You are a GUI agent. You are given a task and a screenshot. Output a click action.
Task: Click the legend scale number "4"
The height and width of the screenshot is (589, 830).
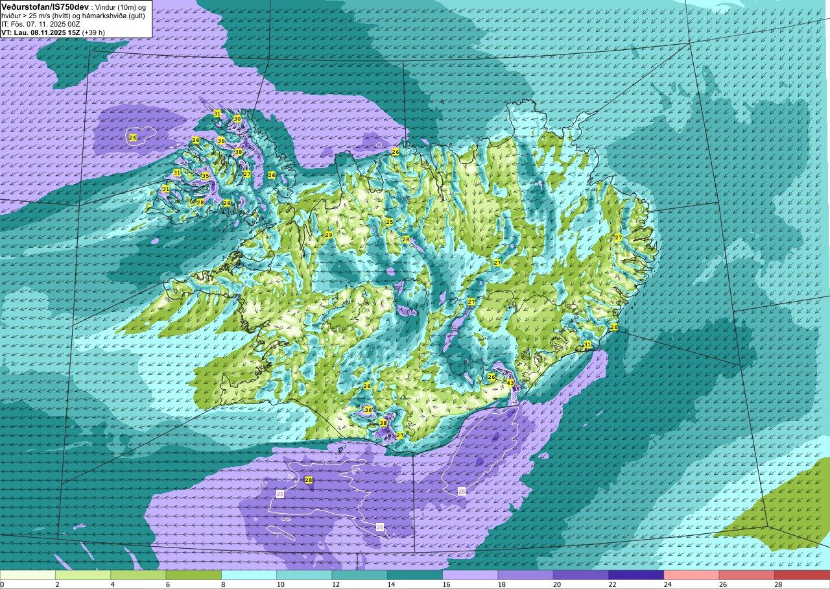point(112,584)
